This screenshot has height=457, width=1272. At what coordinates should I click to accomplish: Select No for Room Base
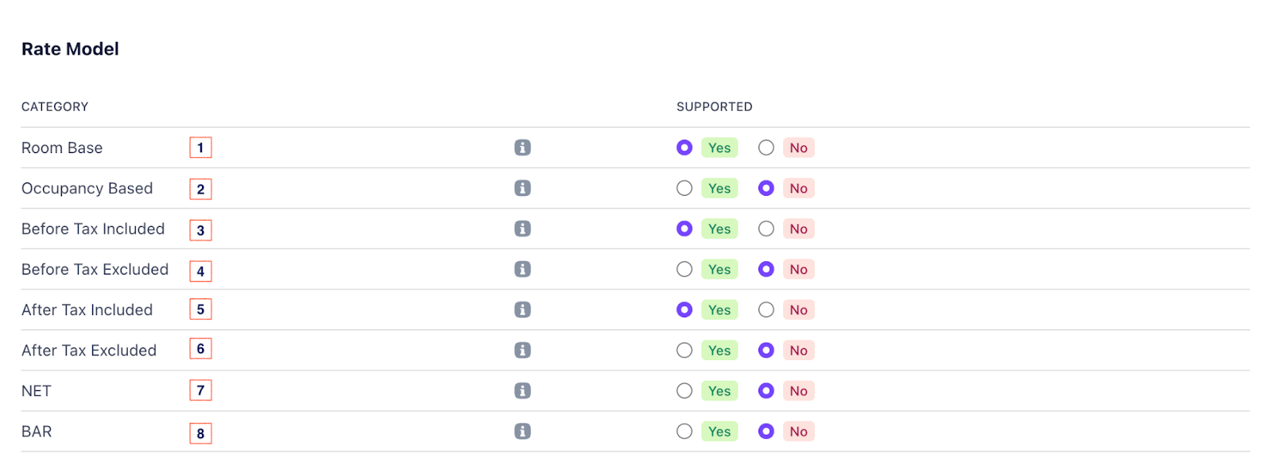(x=766, y=148)
